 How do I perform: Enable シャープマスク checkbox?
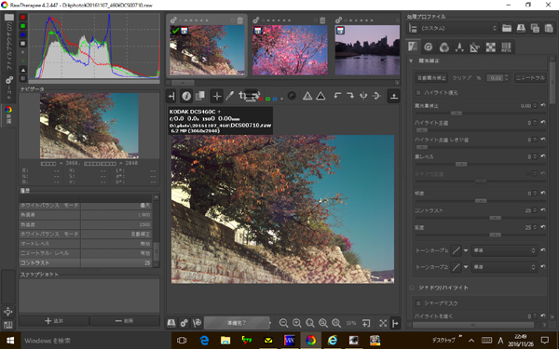418,303
